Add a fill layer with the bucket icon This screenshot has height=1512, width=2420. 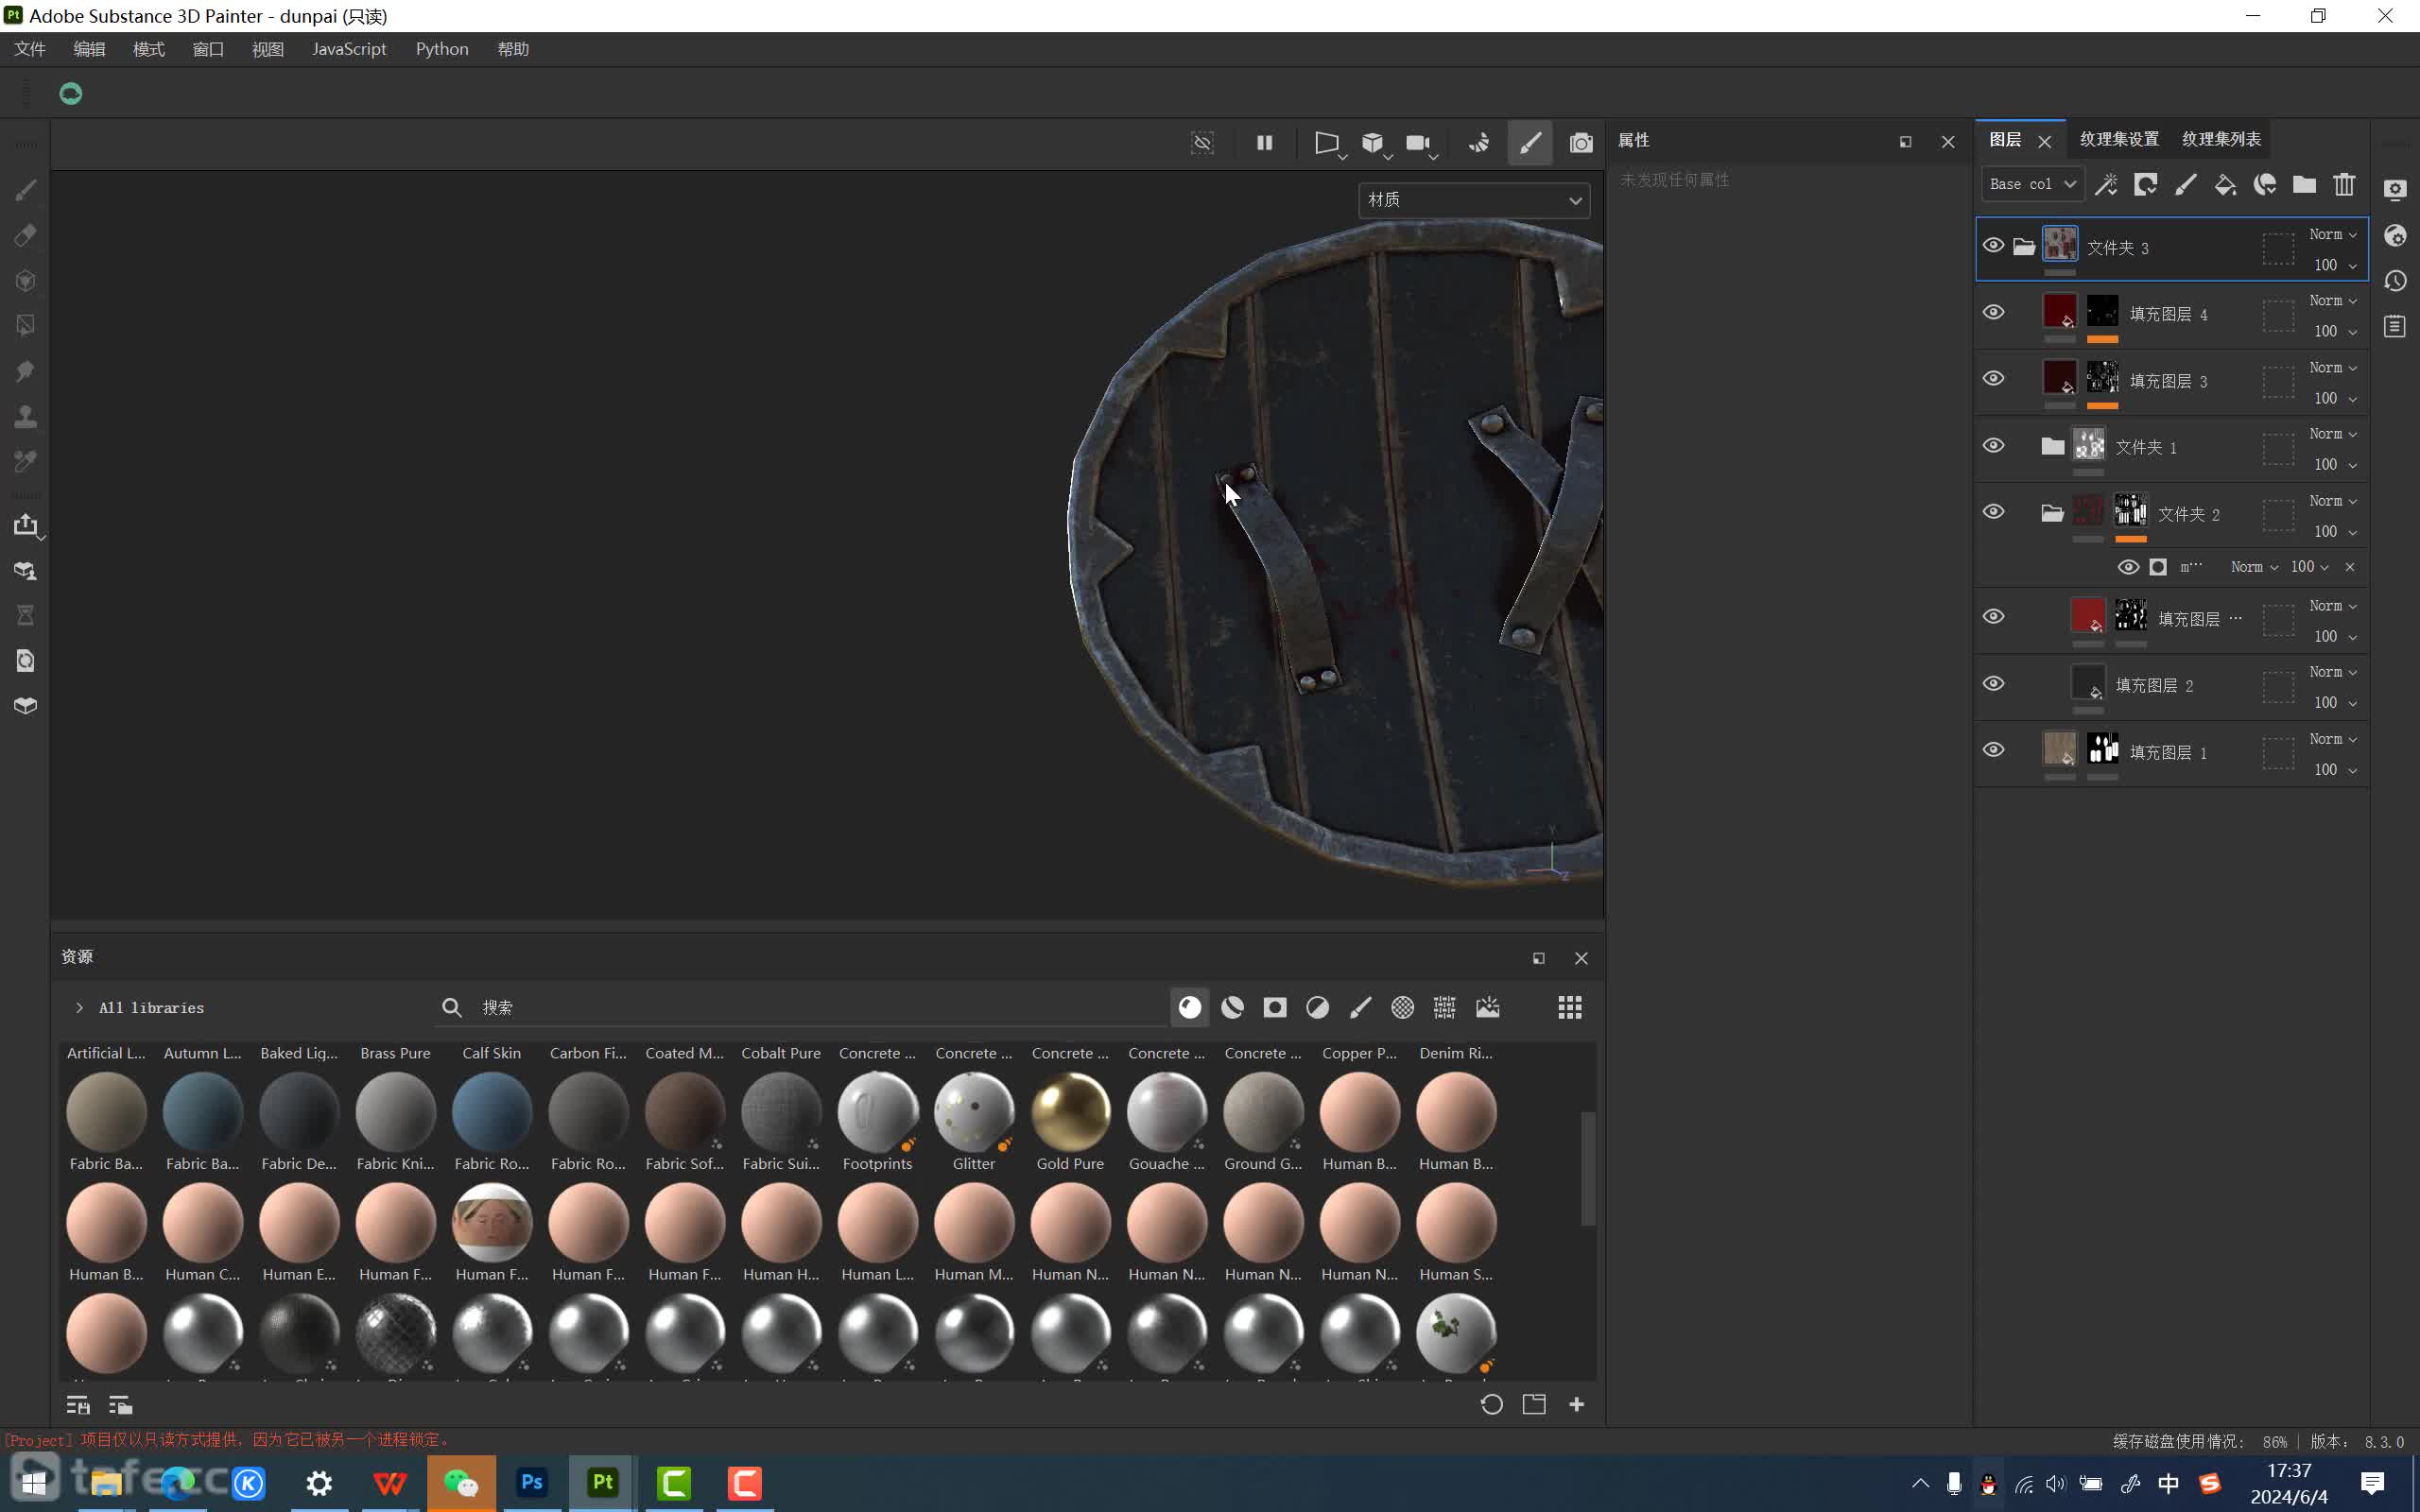2225,184
